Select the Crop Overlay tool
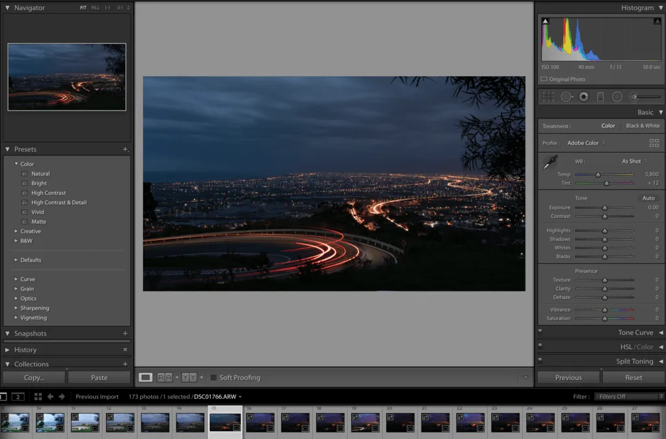The image size is (666, 439). pos(548,97)
